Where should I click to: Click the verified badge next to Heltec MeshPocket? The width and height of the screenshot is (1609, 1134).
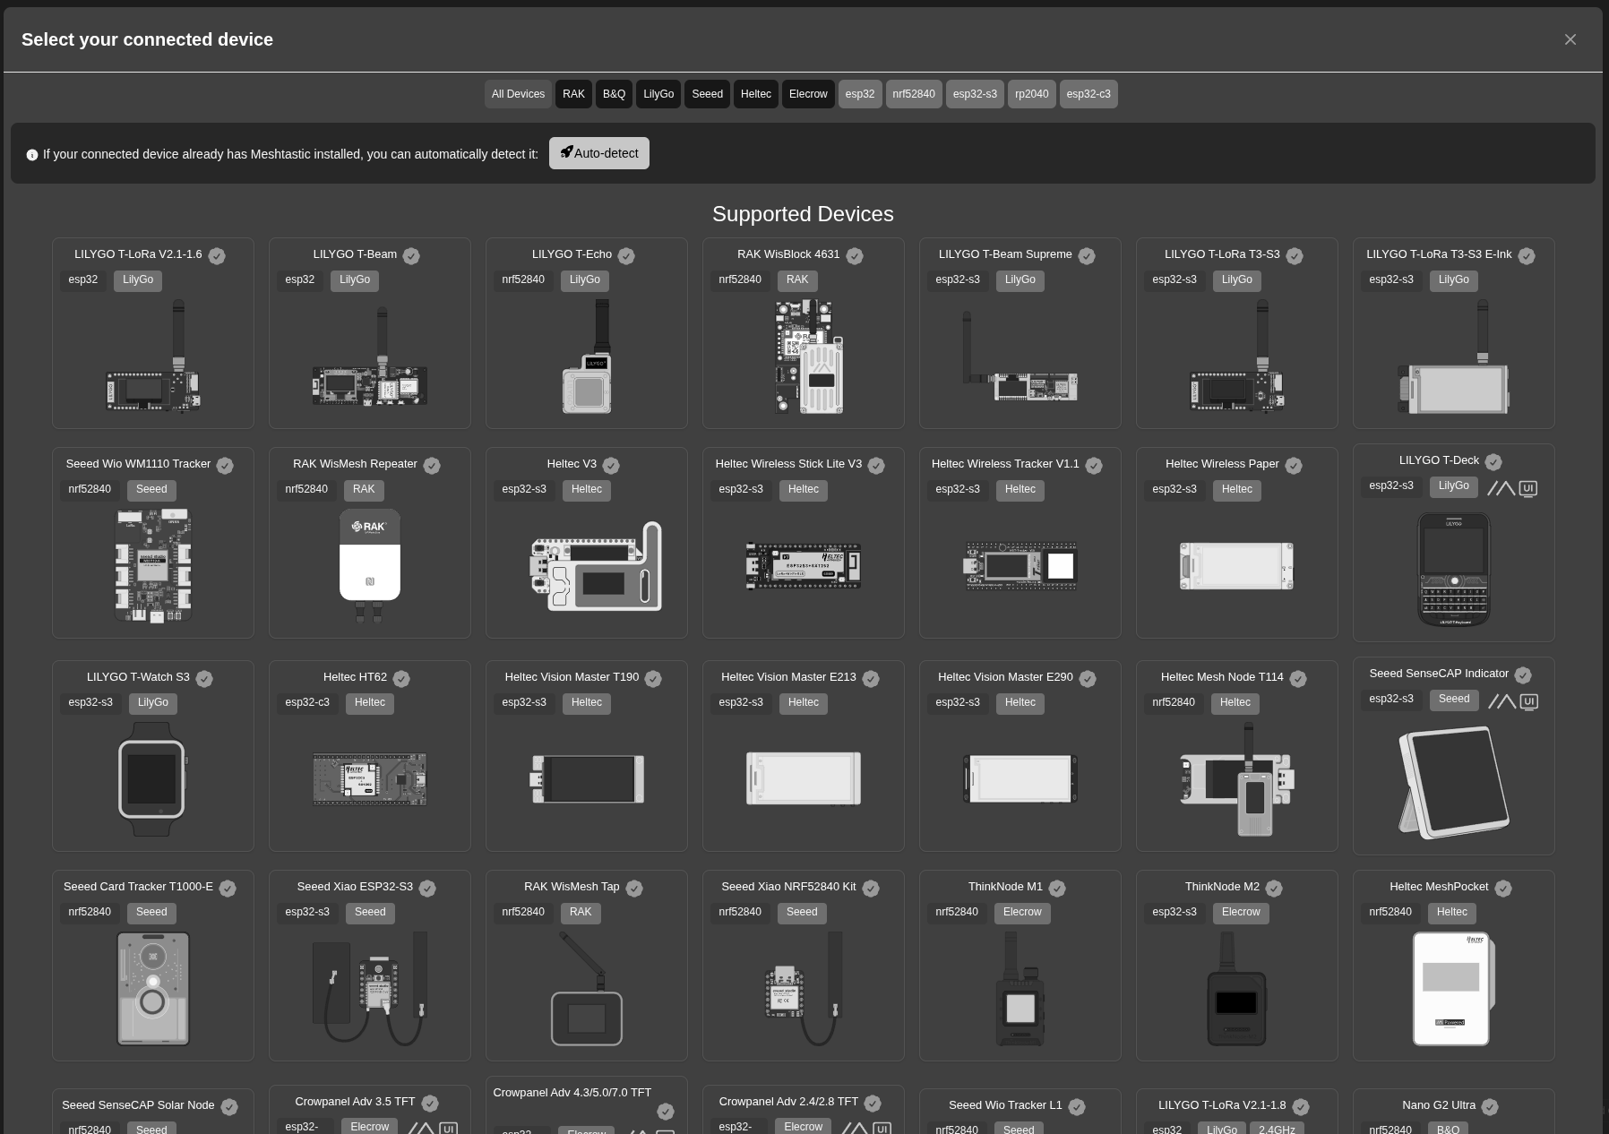point(1503,889)
